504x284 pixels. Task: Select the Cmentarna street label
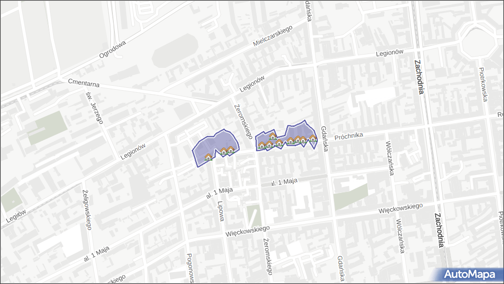click(x=84, y=83)
